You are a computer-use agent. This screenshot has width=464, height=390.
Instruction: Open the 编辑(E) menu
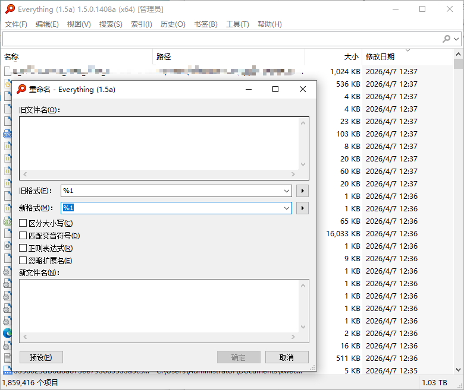point(47,24)
